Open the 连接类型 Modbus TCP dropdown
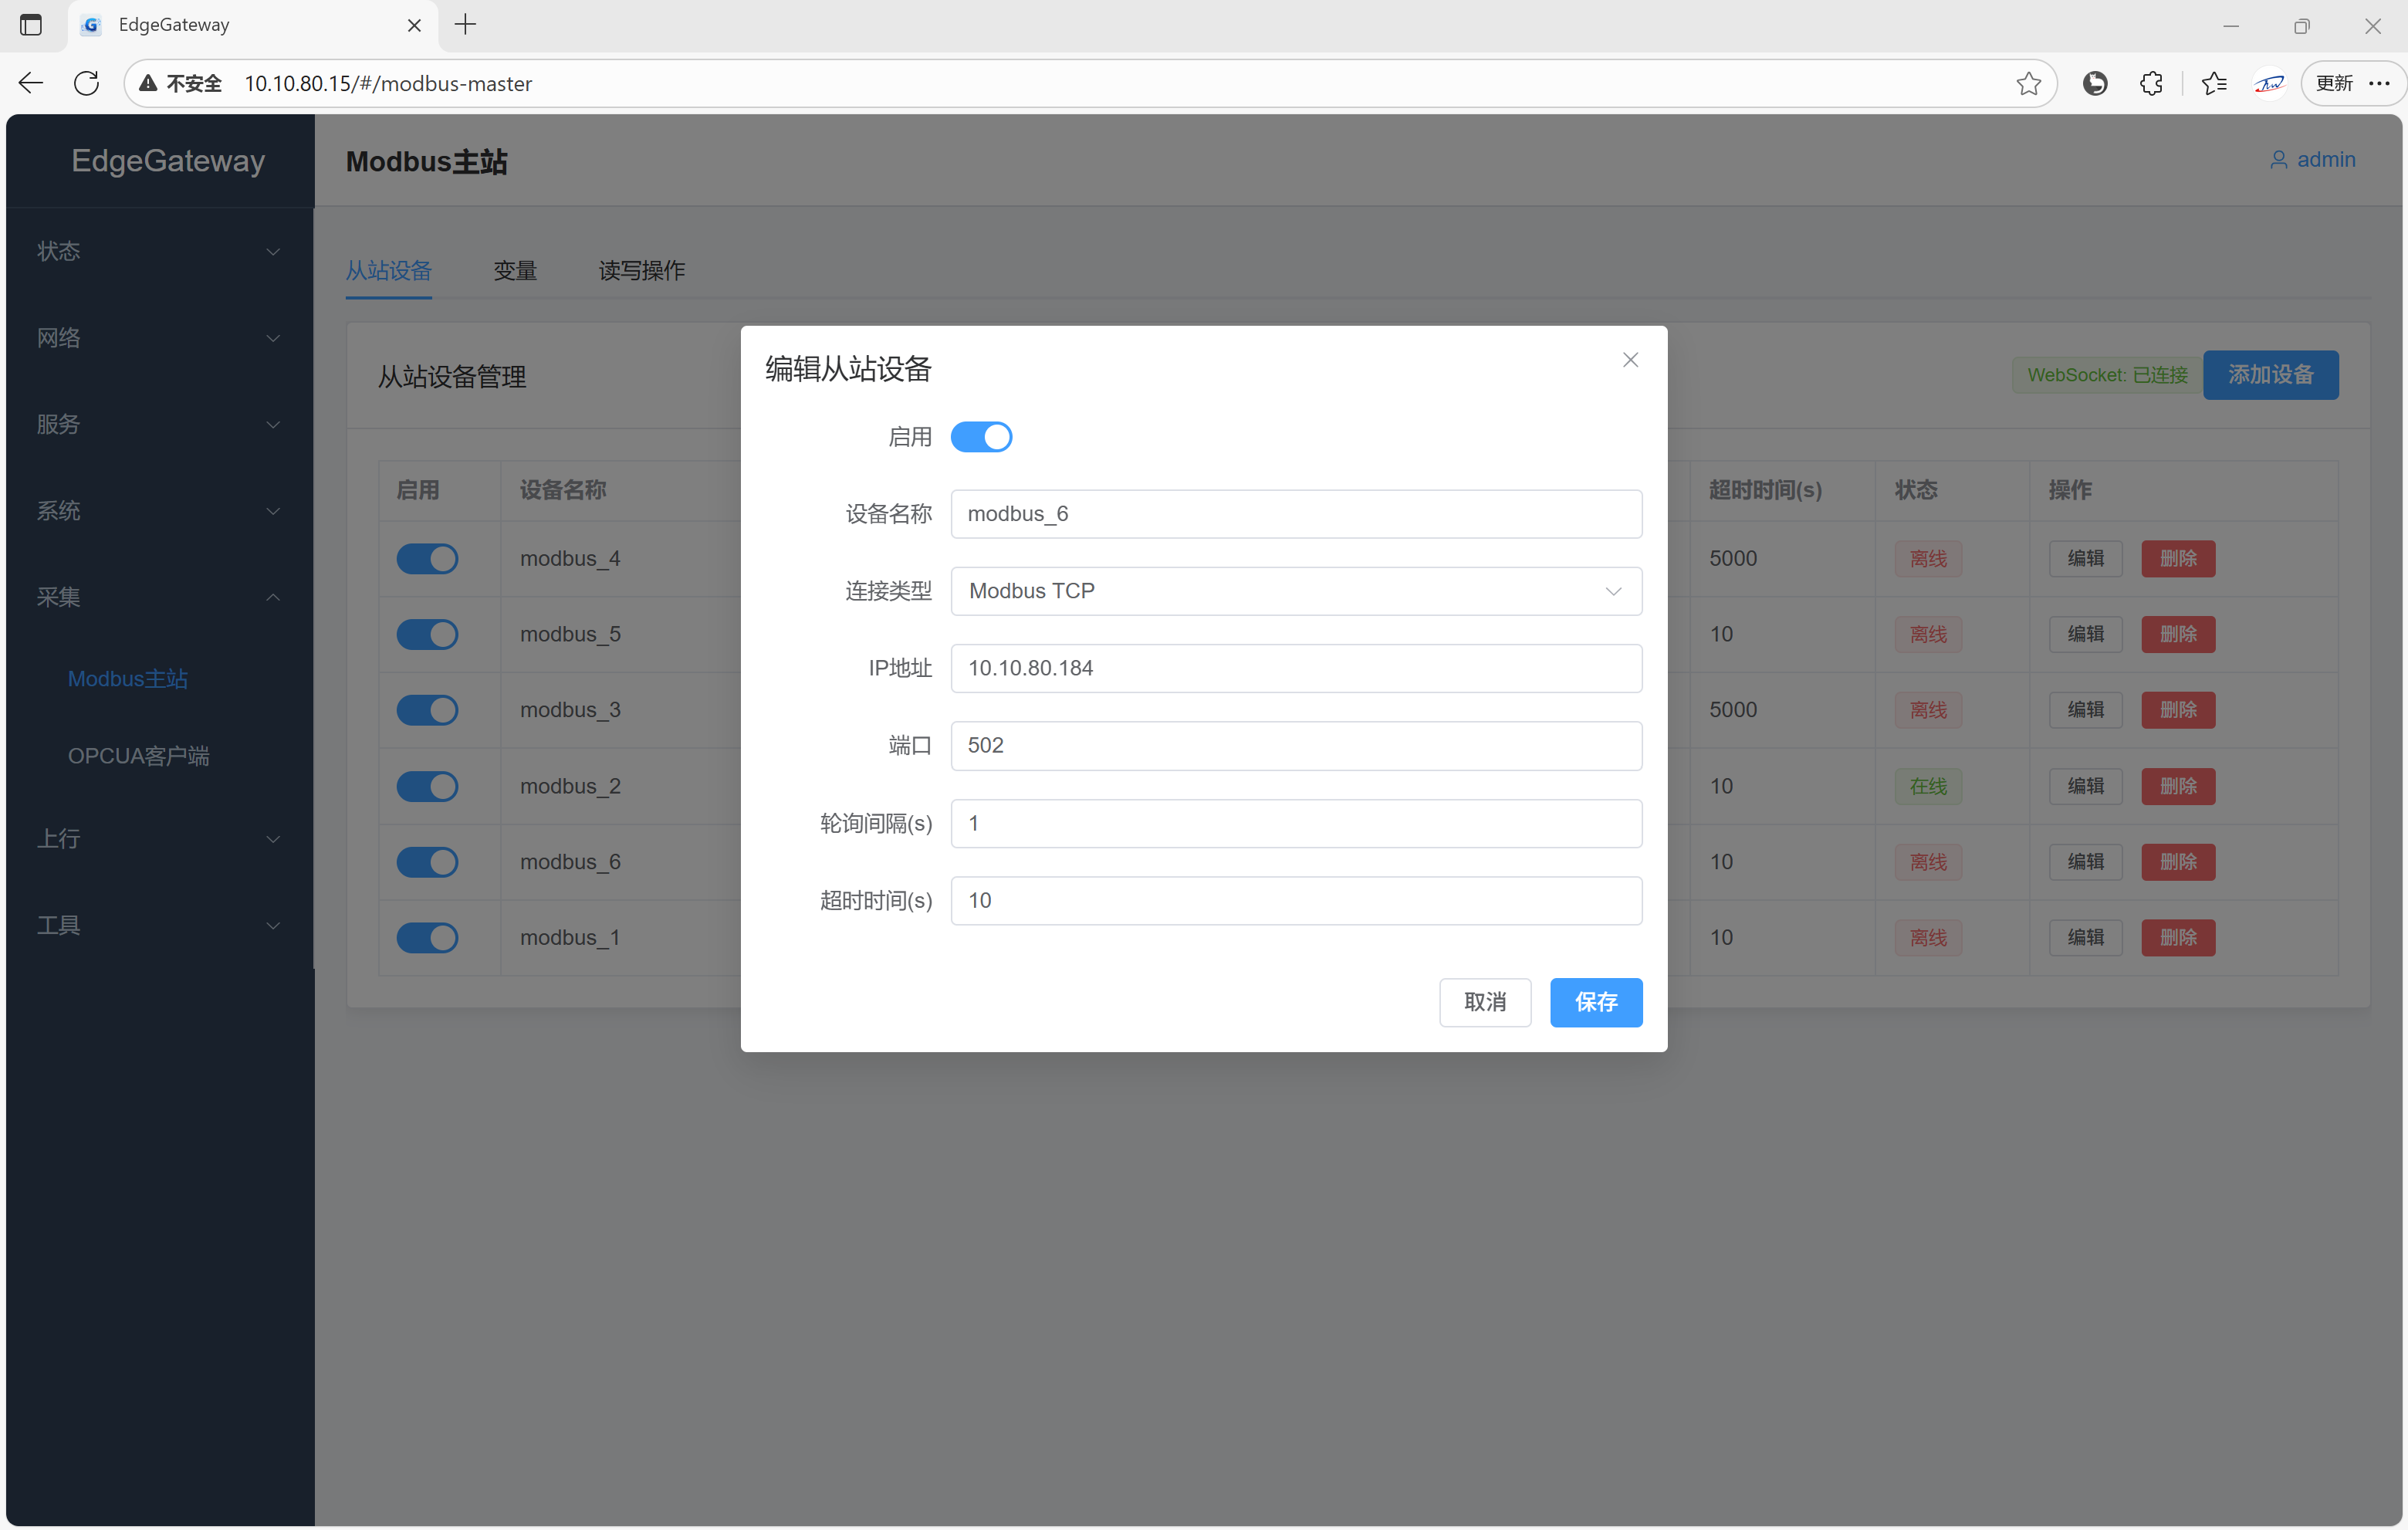This screenshot has height=1530, width=2408. click(x=1295, y=591)
